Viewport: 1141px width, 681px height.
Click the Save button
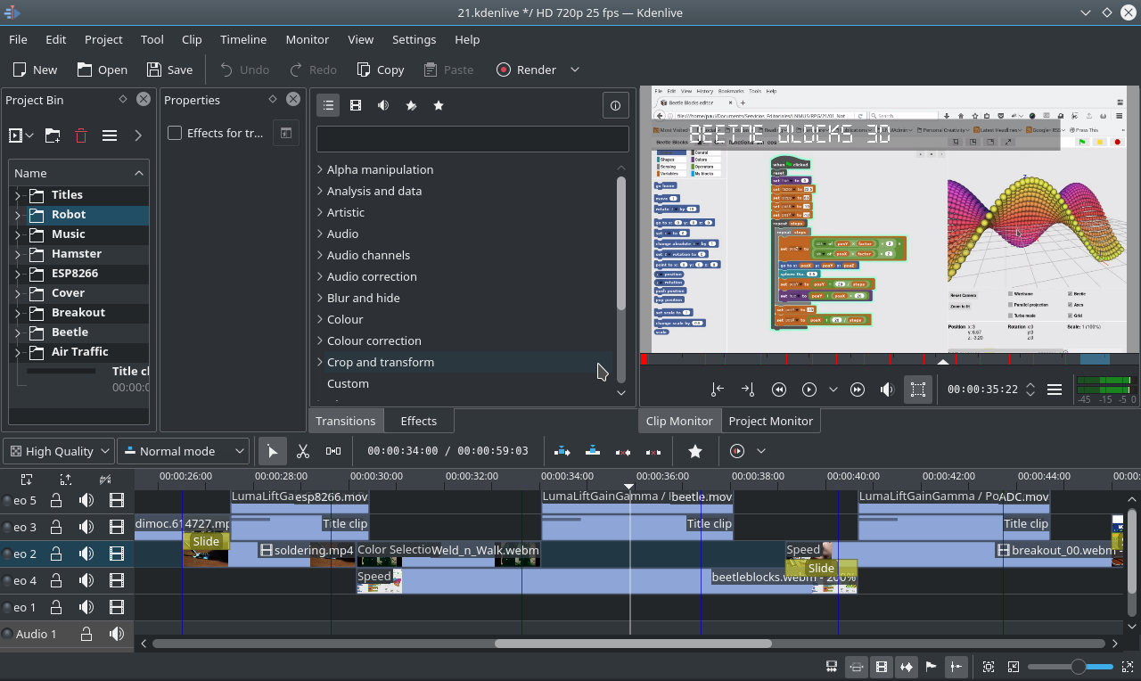click(169, 70)
